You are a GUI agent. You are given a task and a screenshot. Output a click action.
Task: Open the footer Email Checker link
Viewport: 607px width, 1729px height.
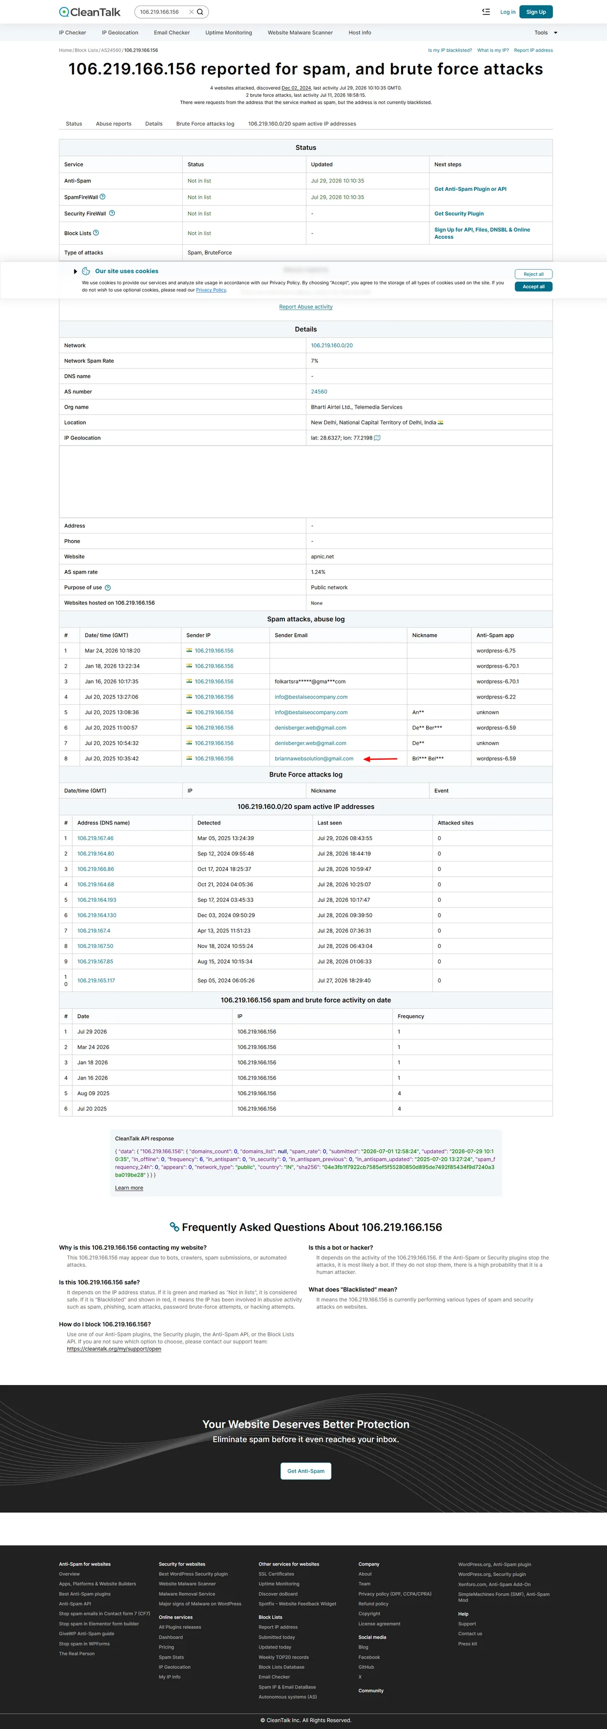pos(275,1677)
